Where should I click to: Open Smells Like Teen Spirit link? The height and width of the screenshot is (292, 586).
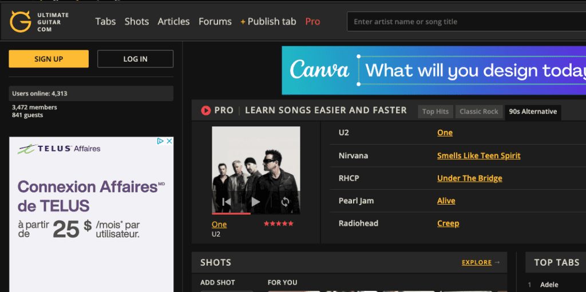[x=479, y=155]
